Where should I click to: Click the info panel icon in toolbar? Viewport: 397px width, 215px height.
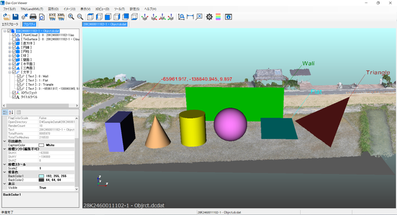pyautogui.click(x=229, y=17)
